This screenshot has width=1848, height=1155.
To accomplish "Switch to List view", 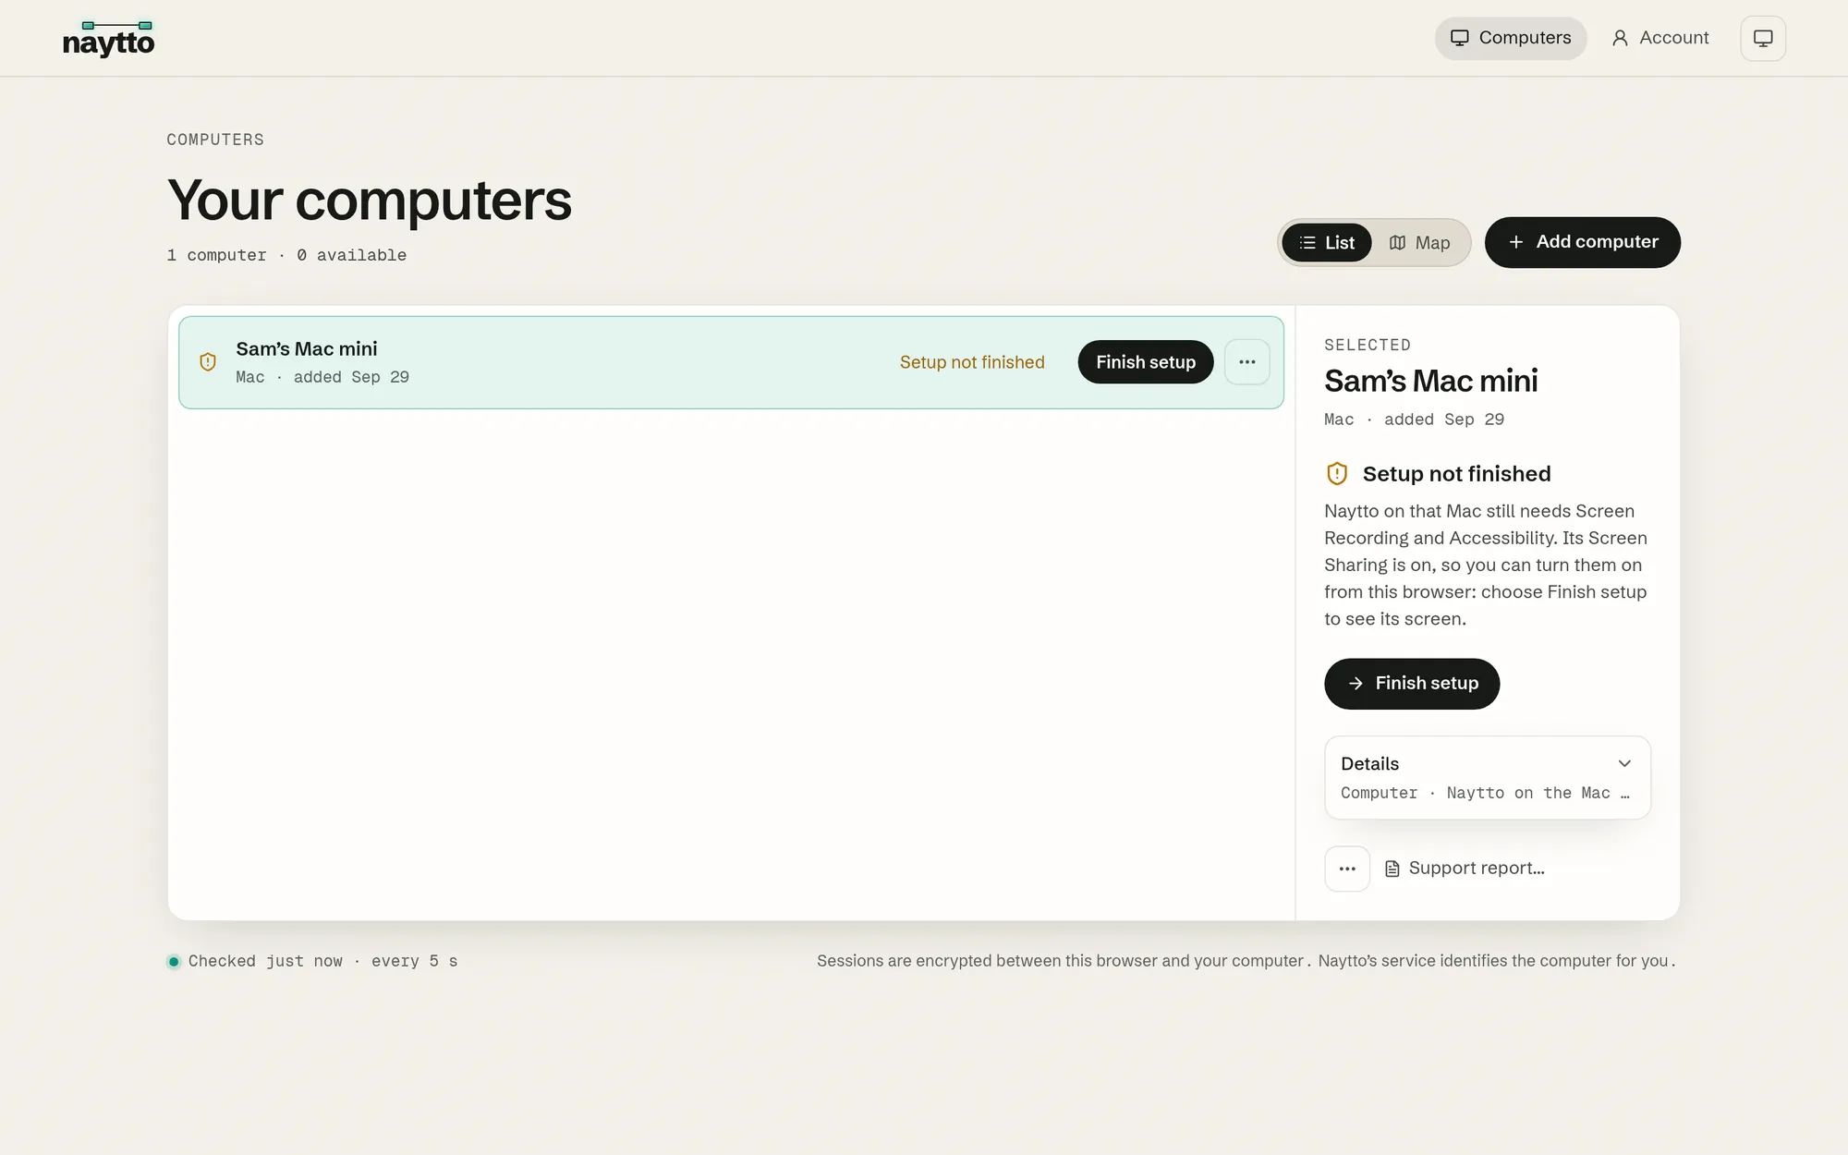I will [x=1327, y=243].
